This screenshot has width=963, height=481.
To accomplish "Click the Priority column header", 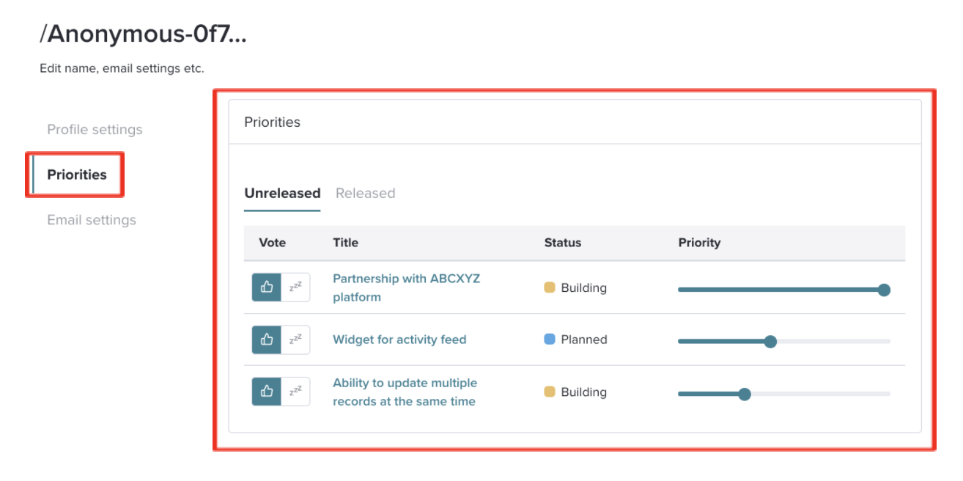I will (699, 243).
